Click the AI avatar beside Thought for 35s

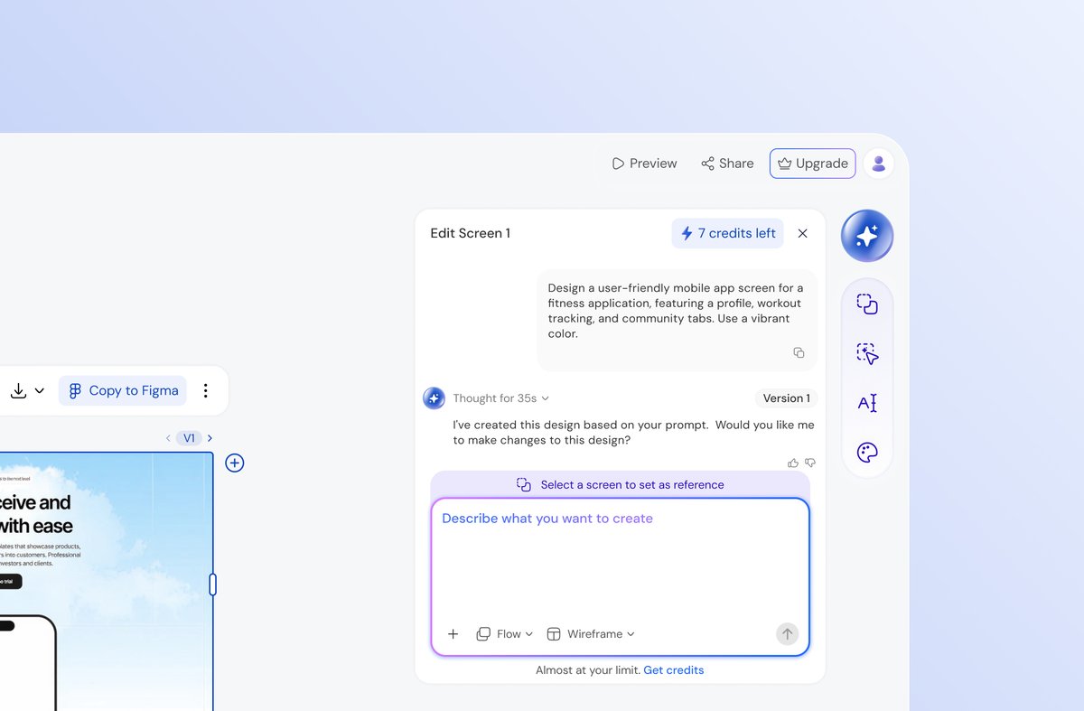click(x=434, y=398)
